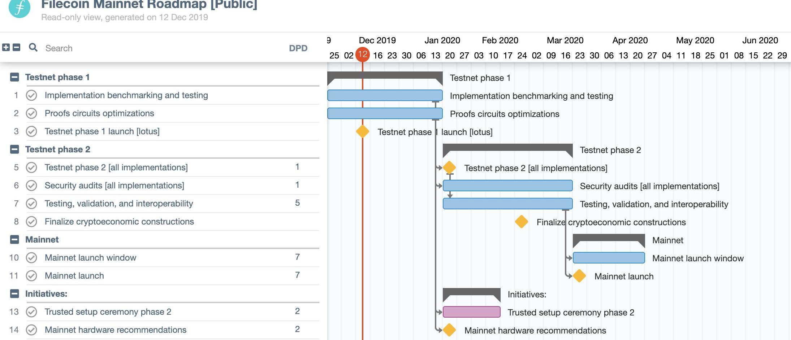Collapse the Initiatives group
791x340 pixels.
pos(14,293)
